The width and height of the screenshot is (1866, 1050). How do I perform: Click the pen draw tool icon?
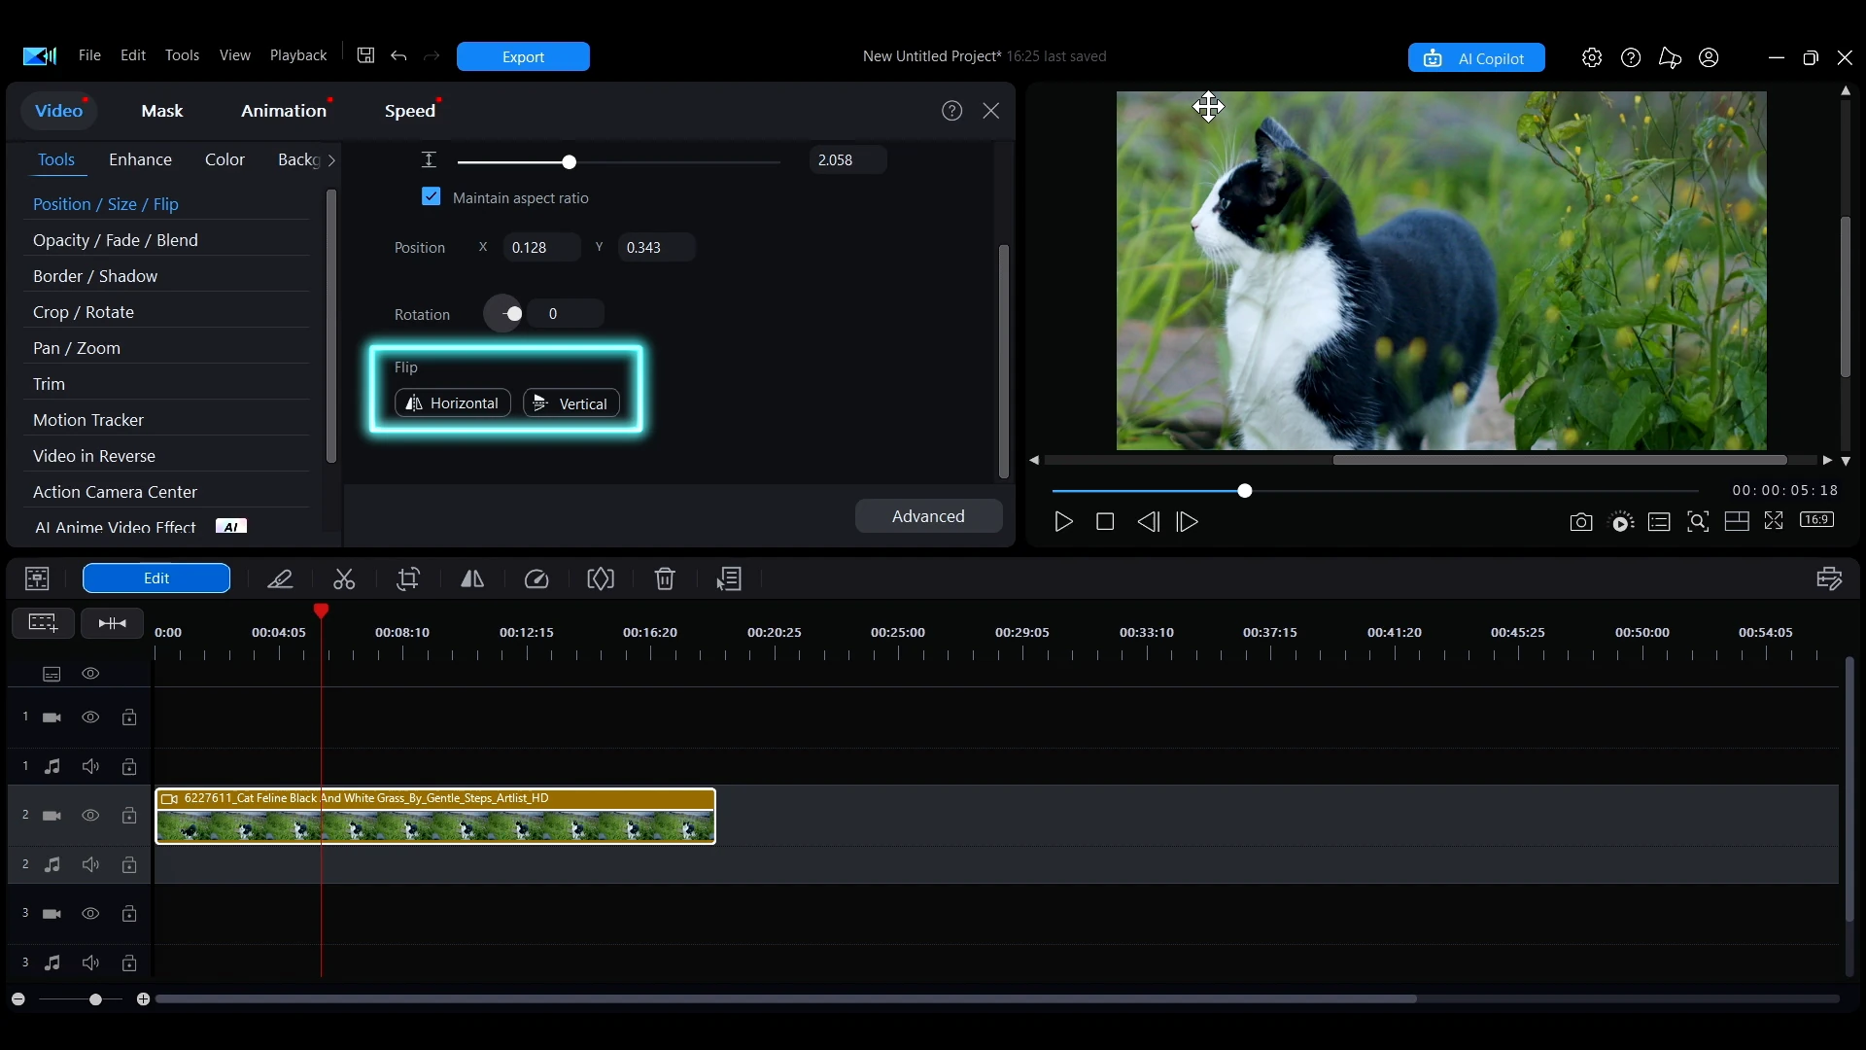click(x=280, y=579)
